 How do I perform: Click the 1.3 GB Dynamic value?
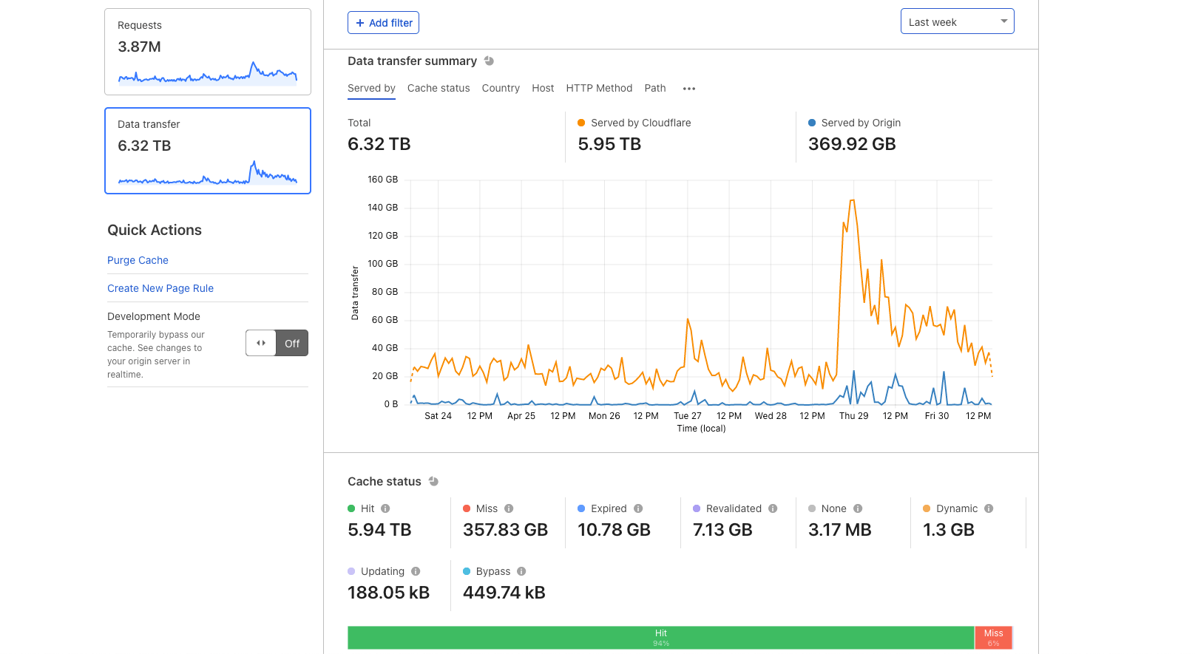click(x=949, y=530)
